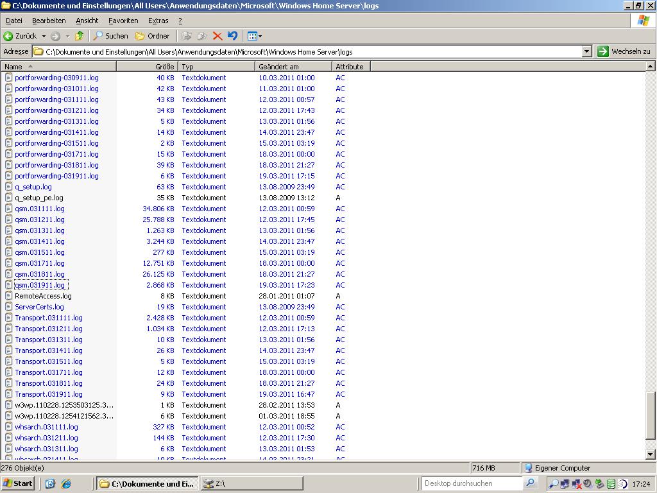Click the Zurück back button

tap(20, 36)
